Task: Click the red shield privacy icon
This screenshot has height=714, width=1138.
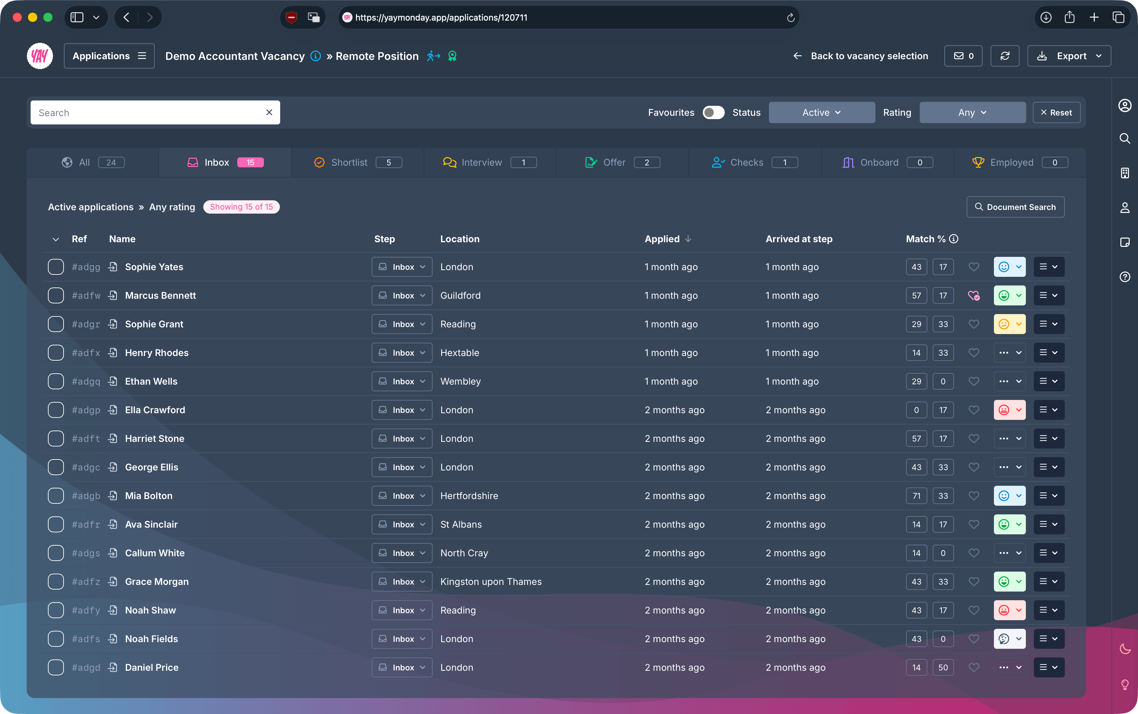Action: (291, 18)
